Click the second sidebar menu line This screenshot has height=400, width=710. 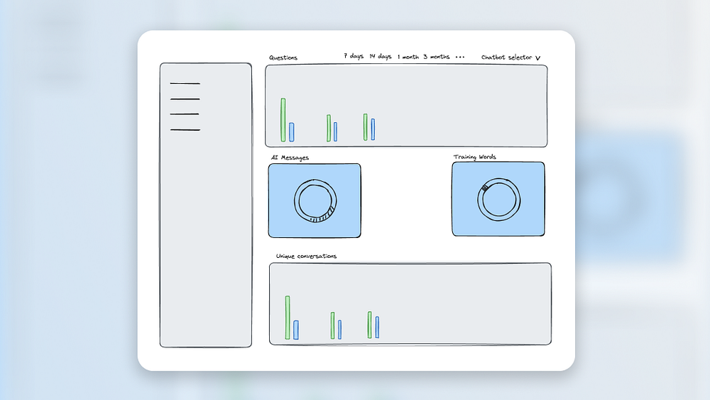click(185, 99)
